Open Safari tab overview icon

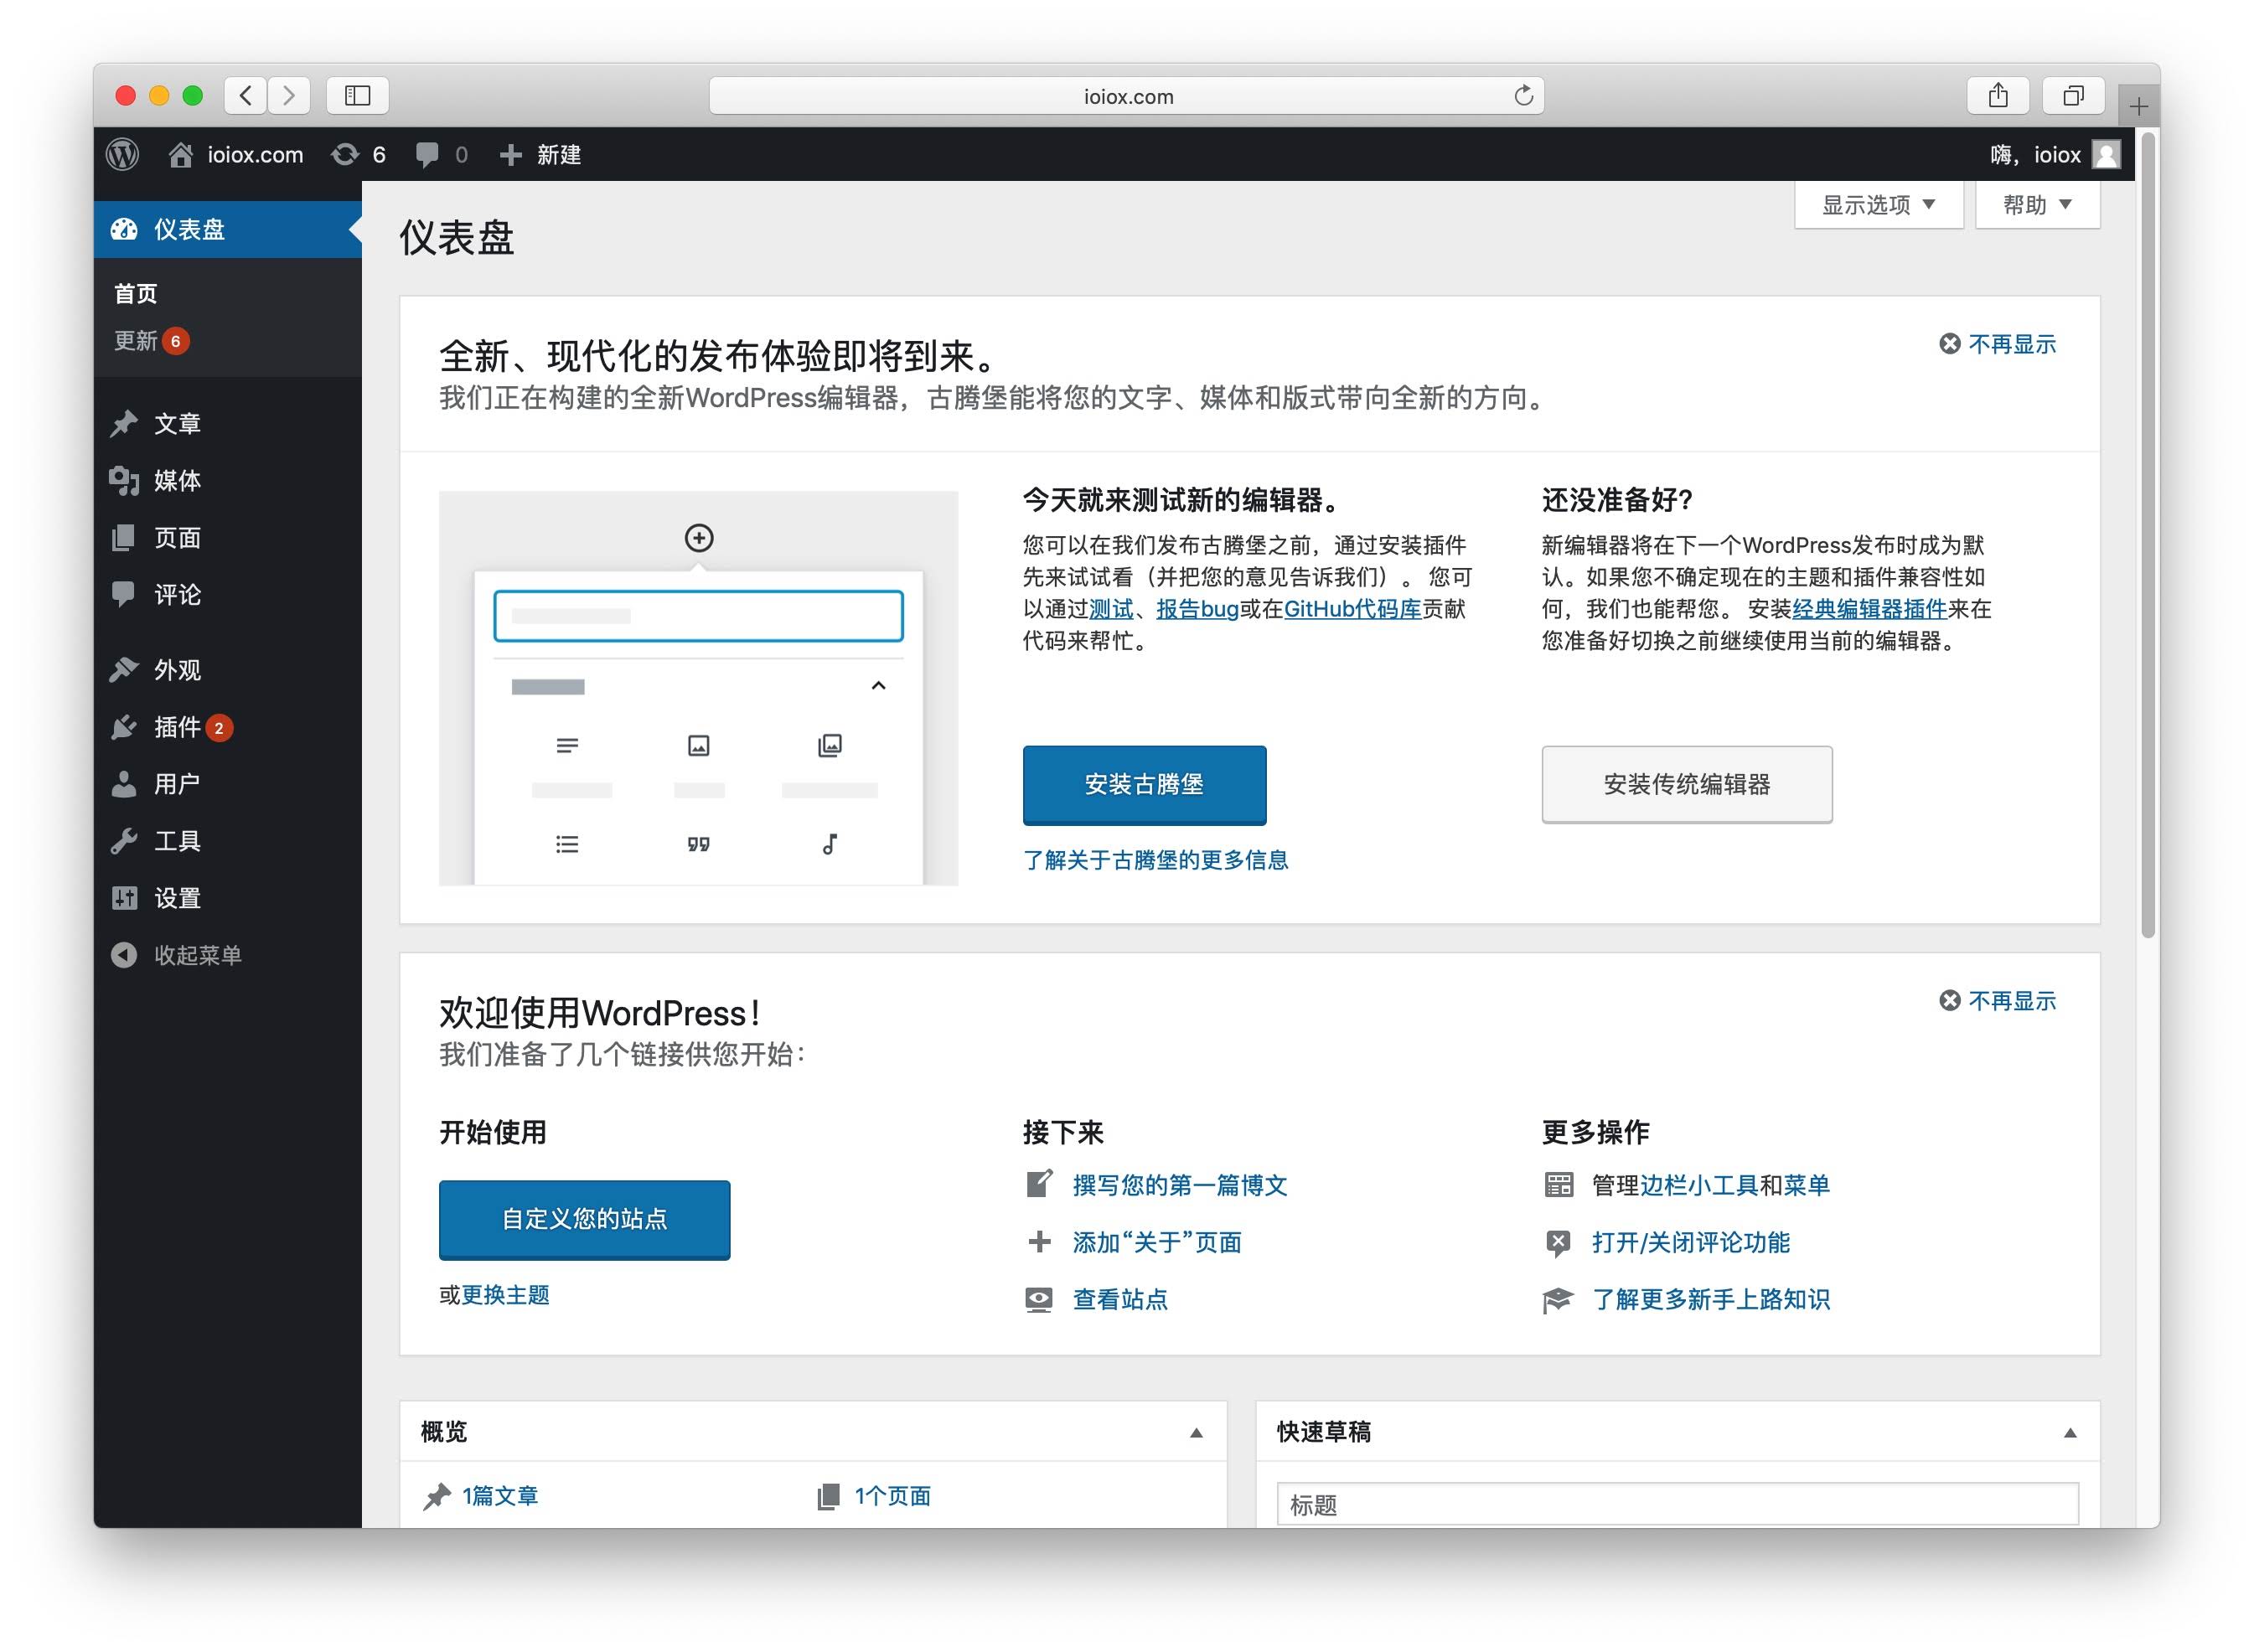click(x=2073, y=96)
